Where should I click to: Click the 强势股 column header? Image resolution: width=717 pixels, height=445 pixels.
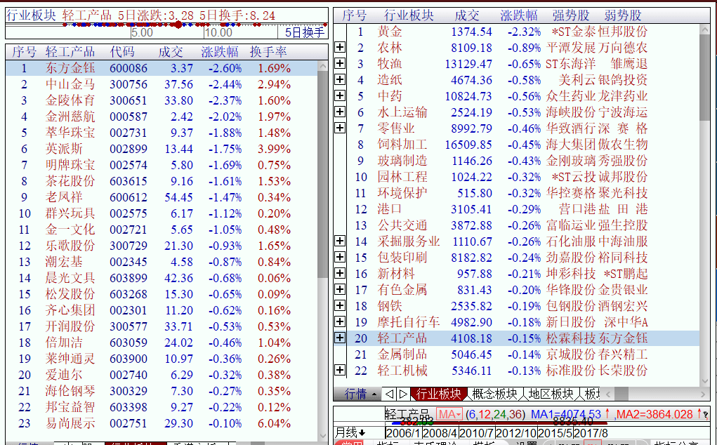click(571, 15)
